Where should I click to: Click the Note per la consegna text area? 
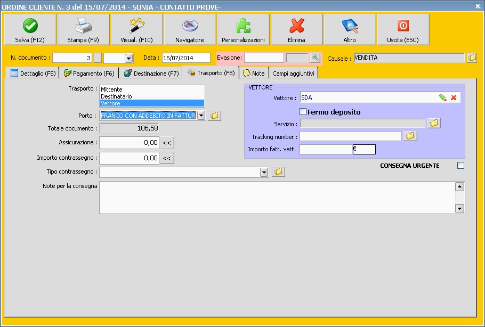pyautogui.click(x=278, y=198)
